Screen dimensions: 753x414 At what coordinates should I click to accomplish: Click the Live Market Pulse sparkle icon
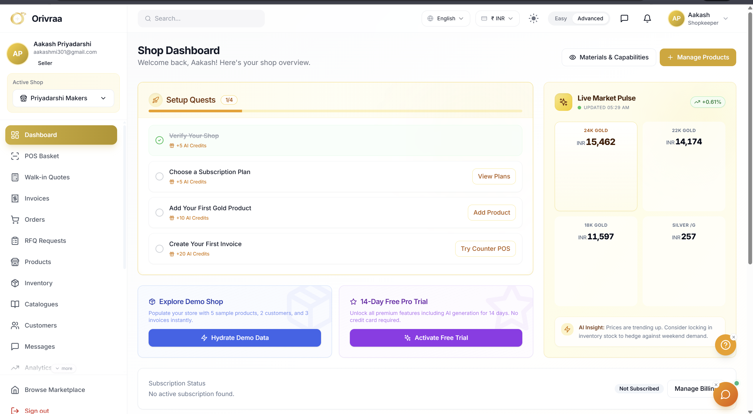pyautogui.click(x=563, y=102)
